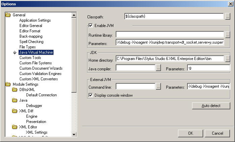The height and width of the screenshot is (142, 235).
Task: Cancel the Options dialog
Action: click(x=217, y=133)
